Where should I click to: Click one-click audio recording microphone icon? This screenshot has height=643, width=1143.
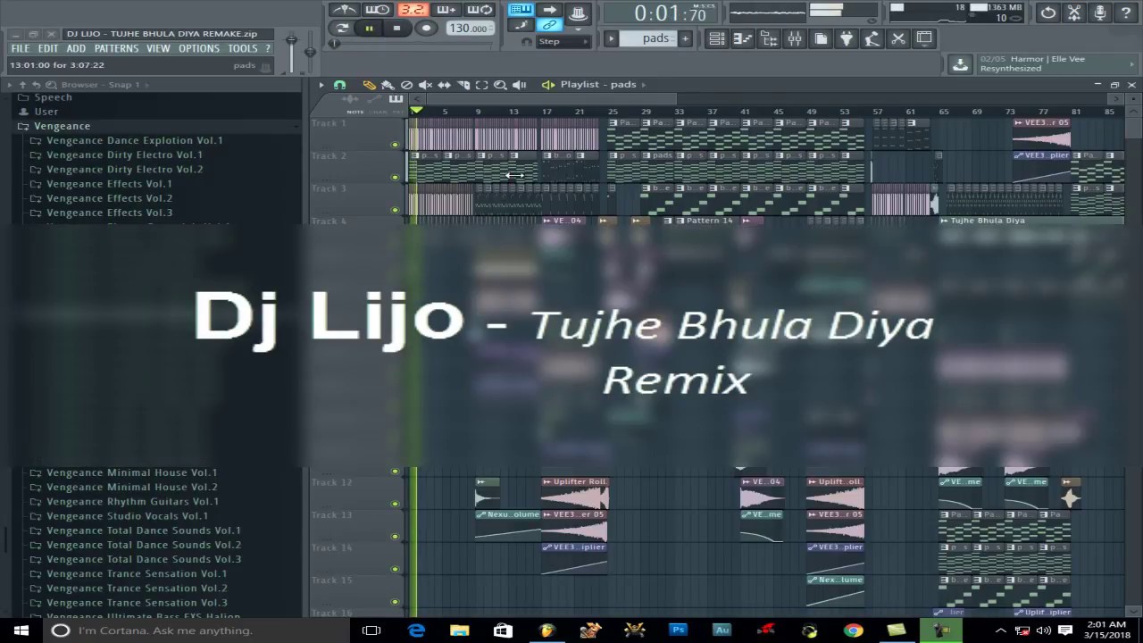tap(1100, 13)
